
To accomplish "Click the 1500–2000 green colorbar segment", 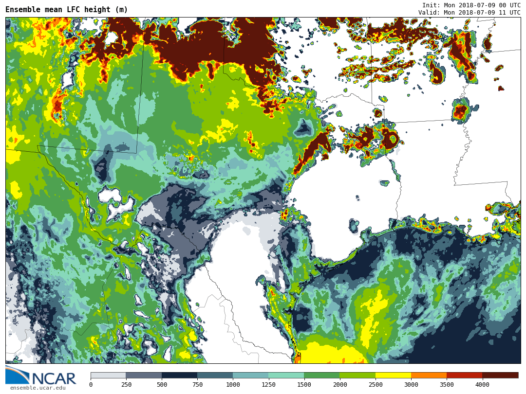I will click(x=322, y=376).
